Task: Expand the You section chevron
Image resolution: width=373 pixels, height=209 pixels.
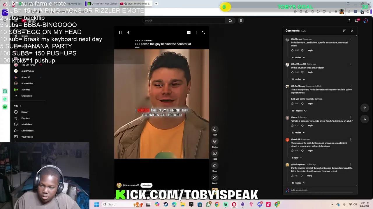Action: pos(20,106)
